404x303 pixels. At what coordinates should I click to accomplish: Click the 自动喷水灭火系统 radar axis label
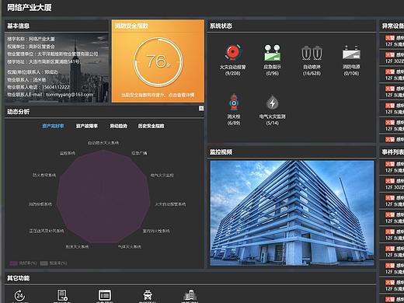(x=103, y=143)
